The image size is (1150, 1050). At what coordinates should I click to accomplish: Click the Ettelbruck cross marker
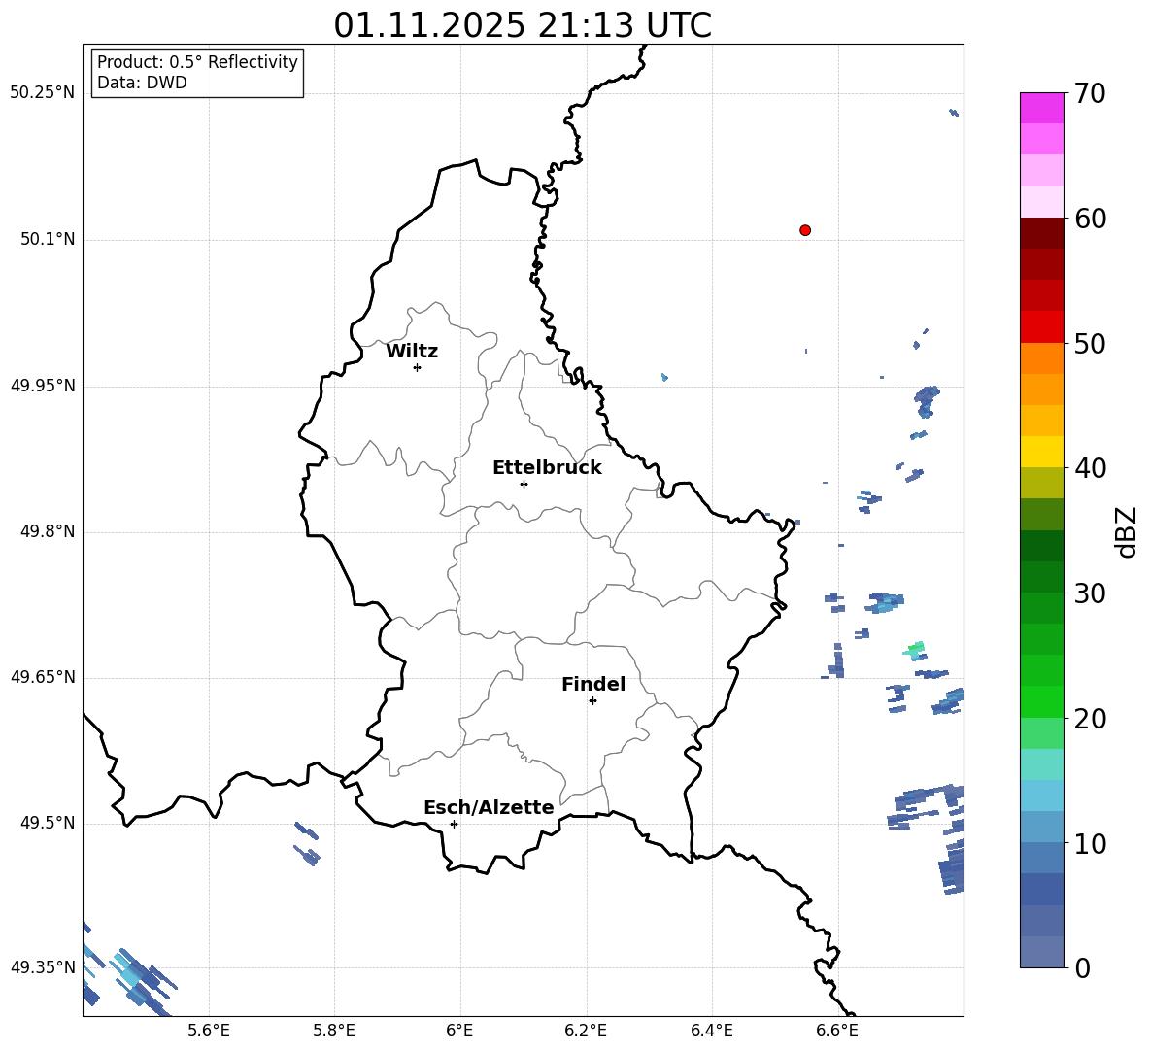[524, 484]
